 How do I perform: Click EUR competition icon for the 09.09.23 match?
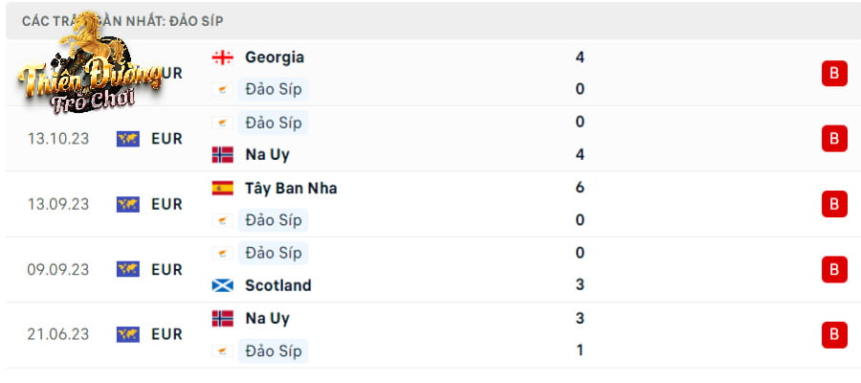(128, 269)
